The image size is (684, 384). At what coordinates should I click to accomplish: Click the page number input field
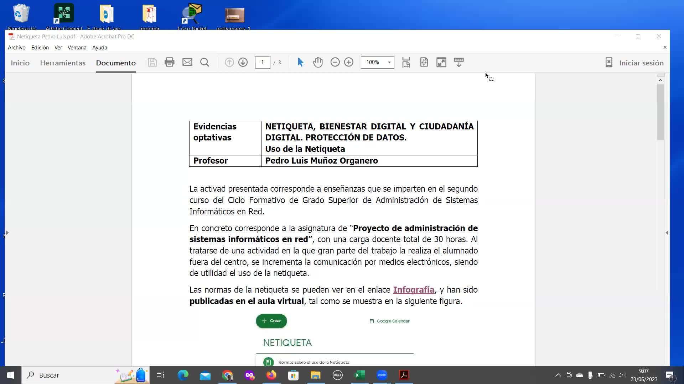pyautogui.click(x=263, y=62)
